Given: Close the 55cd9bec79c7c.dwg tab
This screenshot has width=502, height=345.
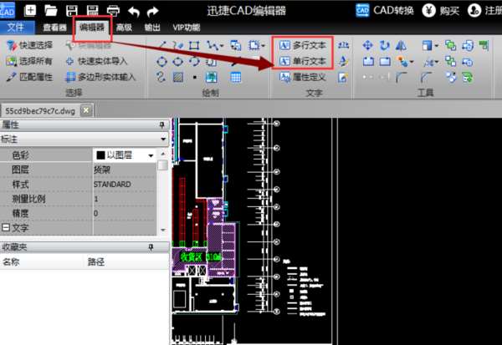Looking at the screenshot, I should (x=86, y=110).
